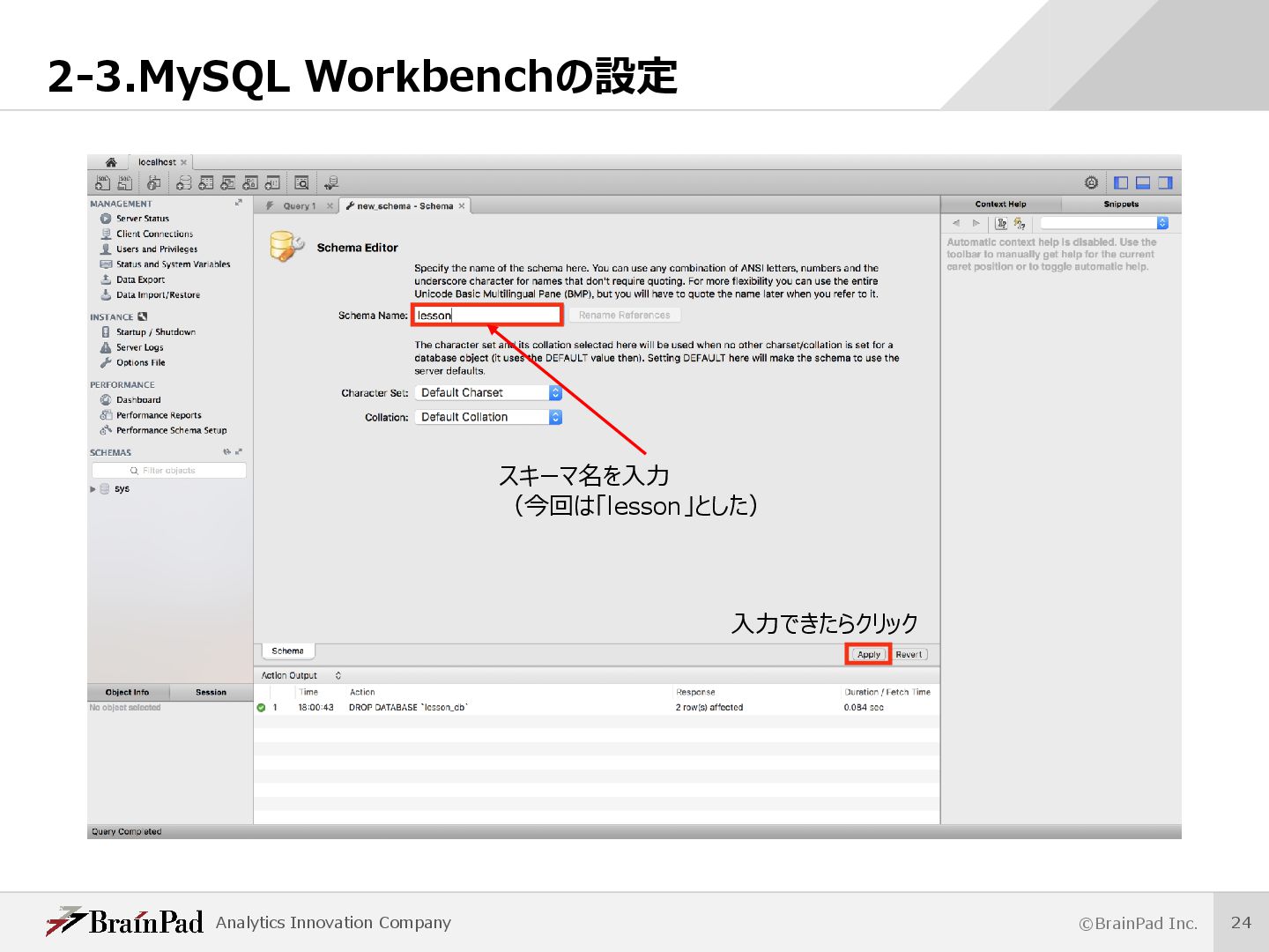Screen dimensions: 1269x952
Task: Click reconnect to DBMS toolbar icon
Action: tap(330, 182)
